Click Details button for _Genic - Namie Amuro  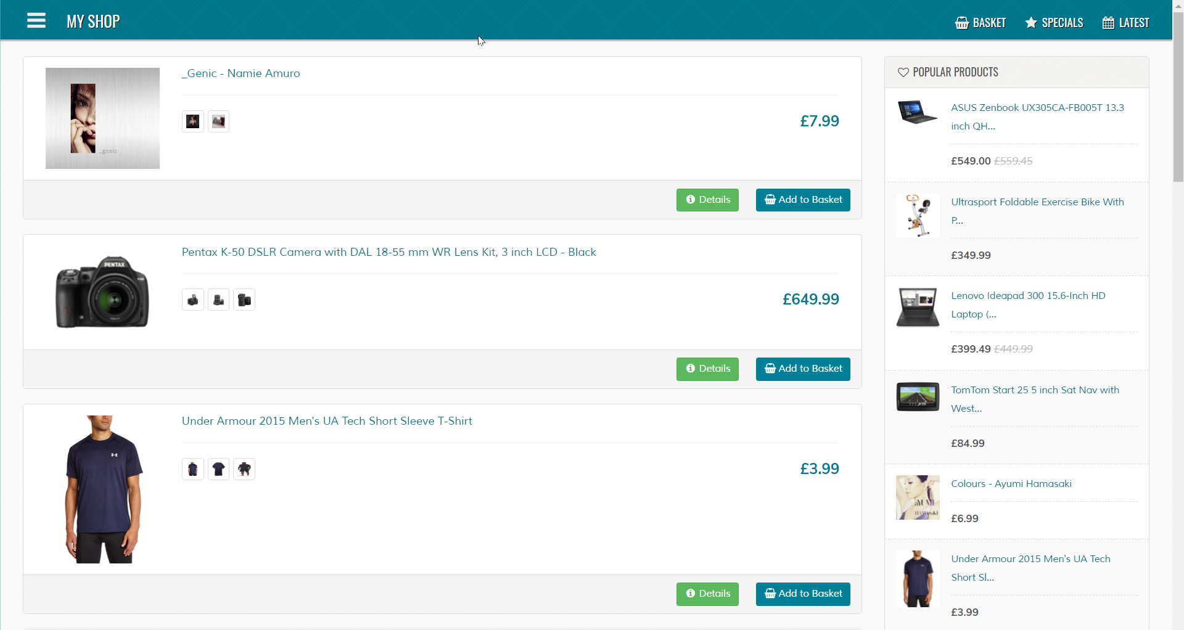pyautogui.click(x=707, y=200)
